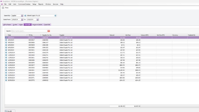This screenshot has width=199, height=112.
Task: Open the Lists menu
Action: [x=15, y=4]
